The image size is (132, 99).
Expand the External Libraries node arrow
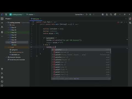(6, 57)
